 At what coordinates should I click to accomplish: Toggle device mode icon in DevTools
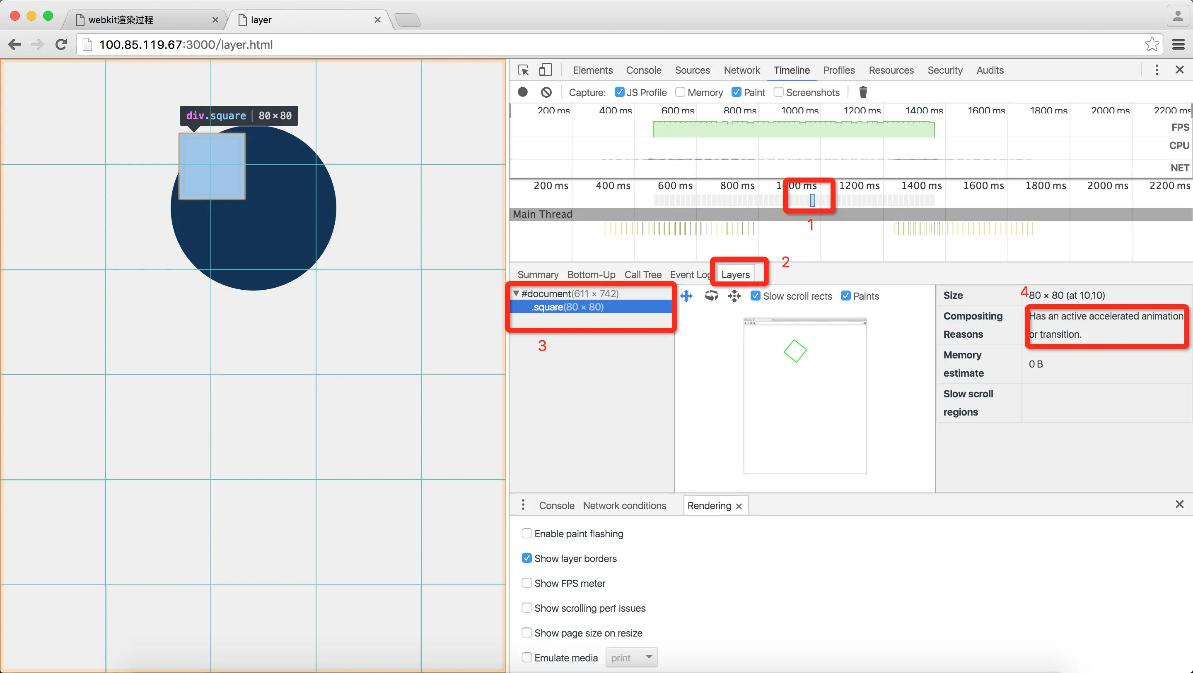(x=546, y=70)
